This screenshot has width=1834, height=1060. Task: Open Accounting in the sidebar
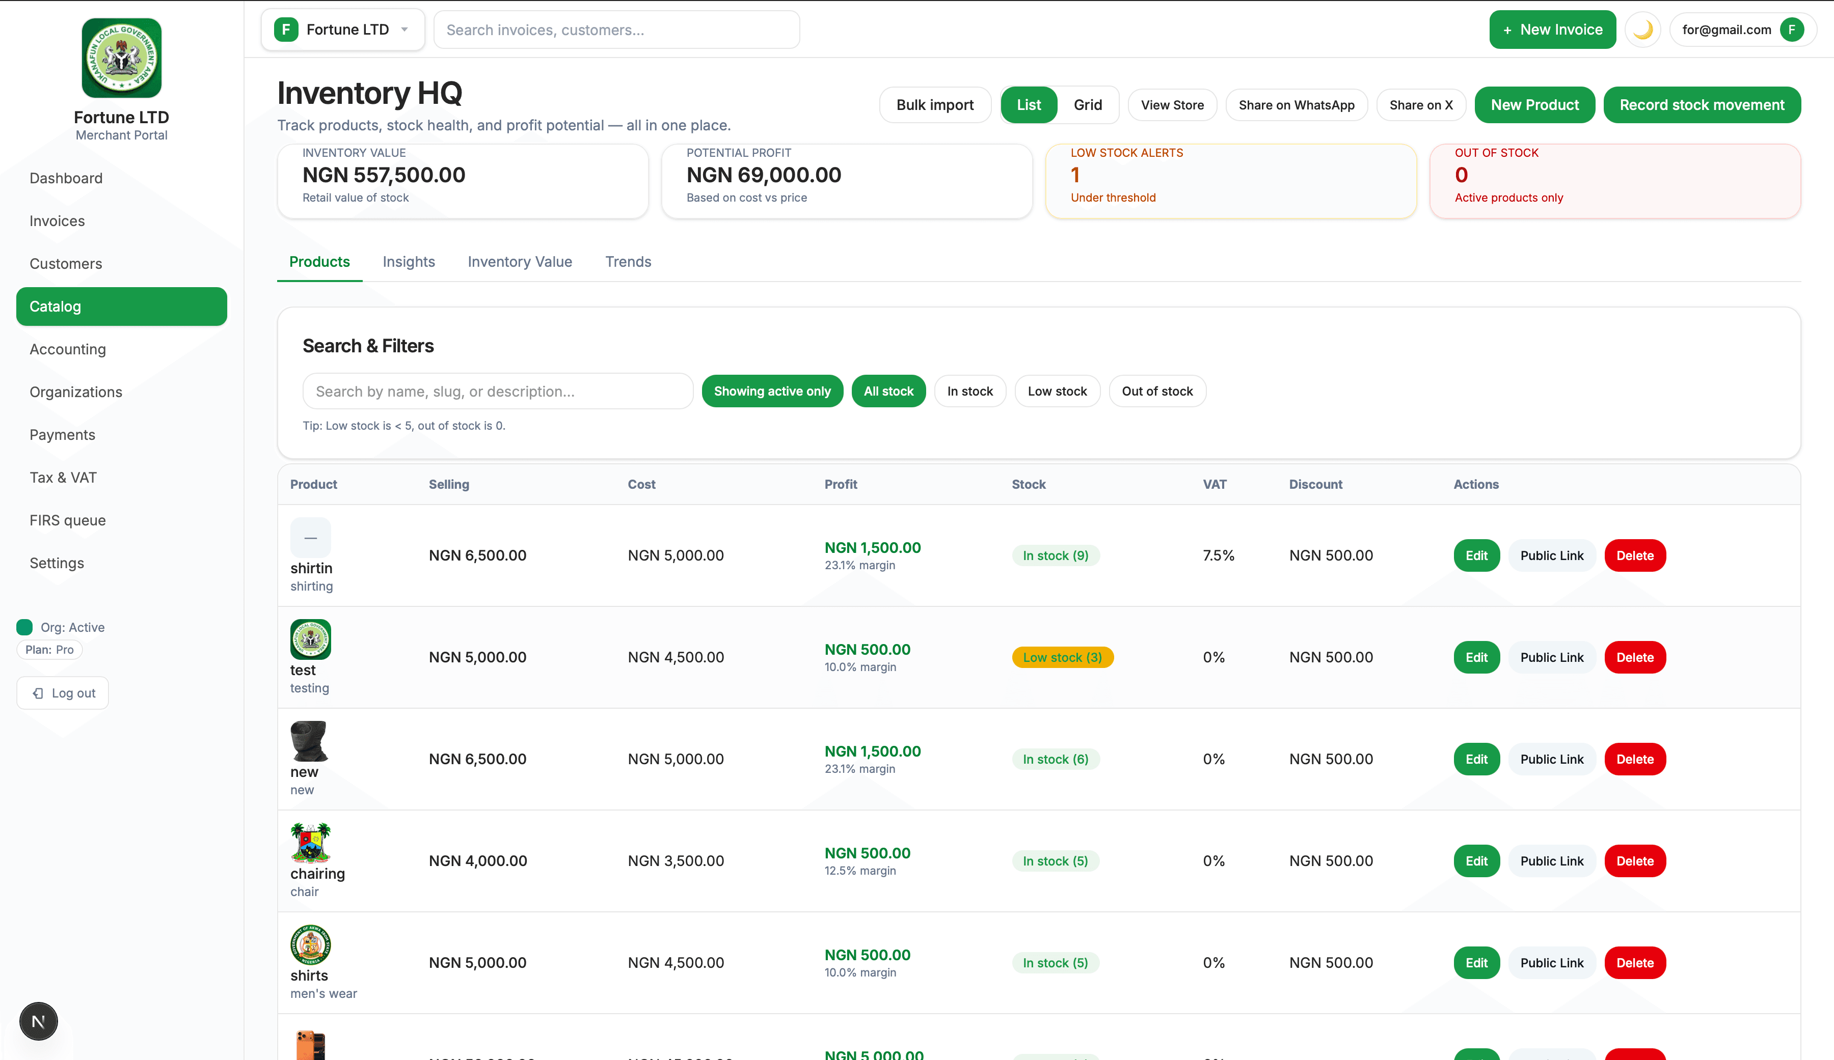tap(68, 349)
